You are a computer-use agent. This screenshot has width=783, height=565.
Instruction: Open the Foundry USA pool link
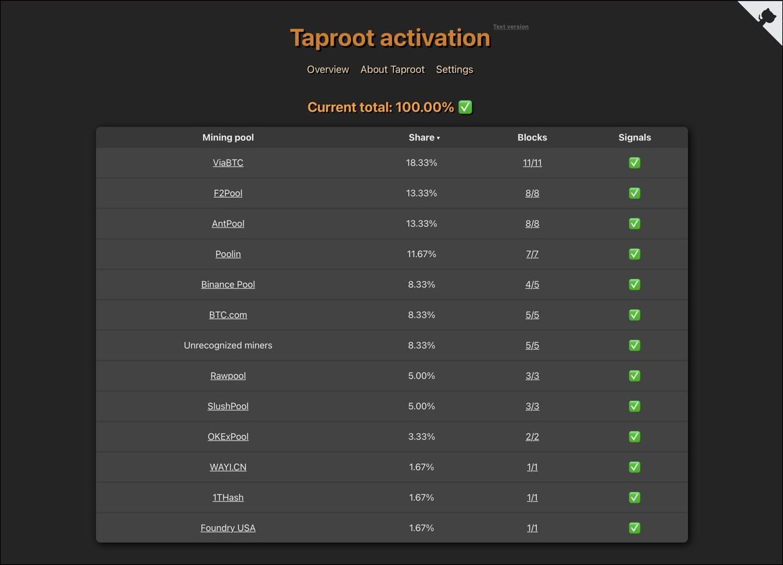click(228, 528)
